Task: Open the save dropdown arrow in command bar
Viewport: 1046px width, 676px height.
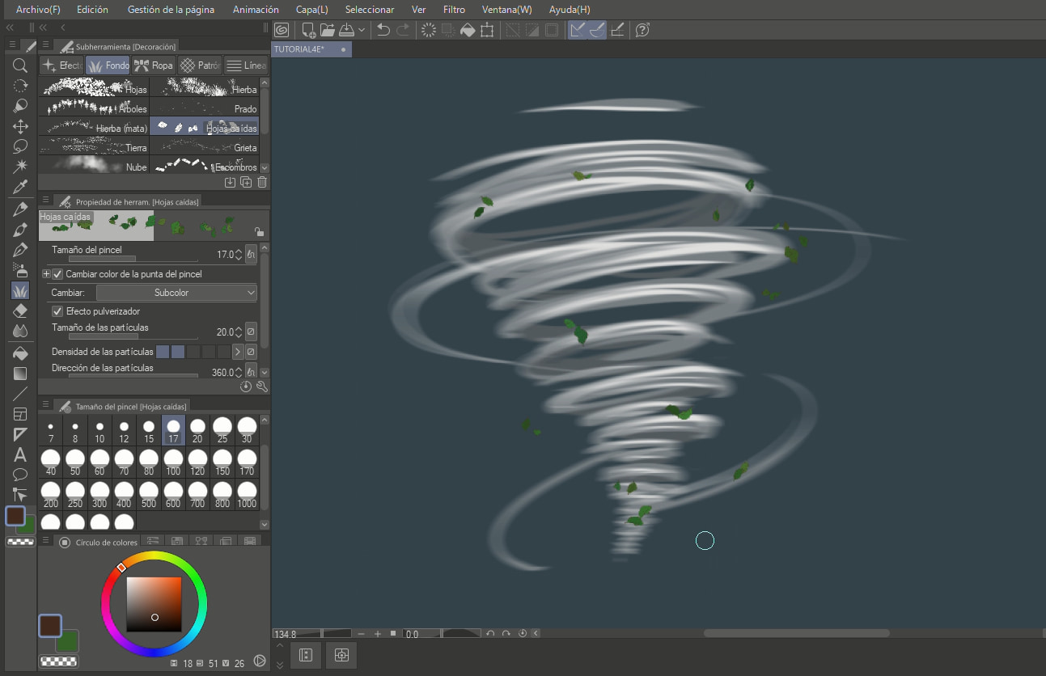Action: (362, 30)
